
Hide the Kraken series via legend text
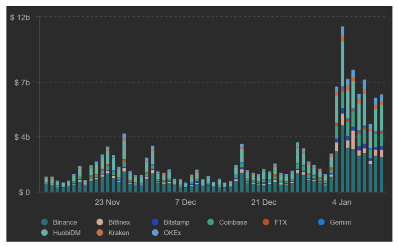click(119, 233)
